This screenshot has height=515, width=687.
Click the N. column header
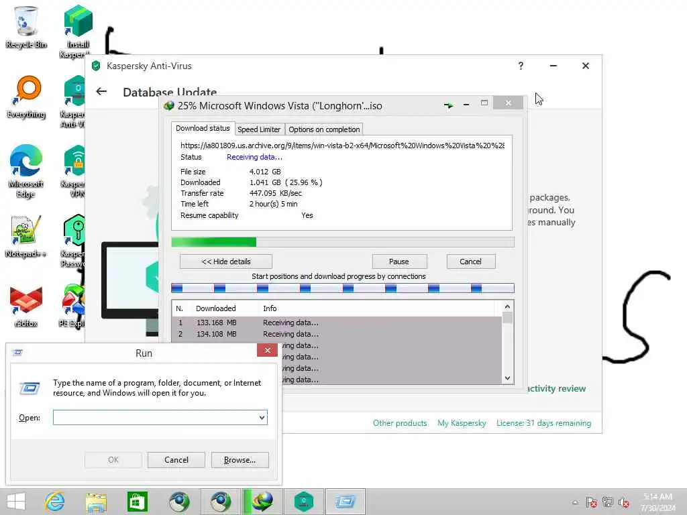point(179,308)
